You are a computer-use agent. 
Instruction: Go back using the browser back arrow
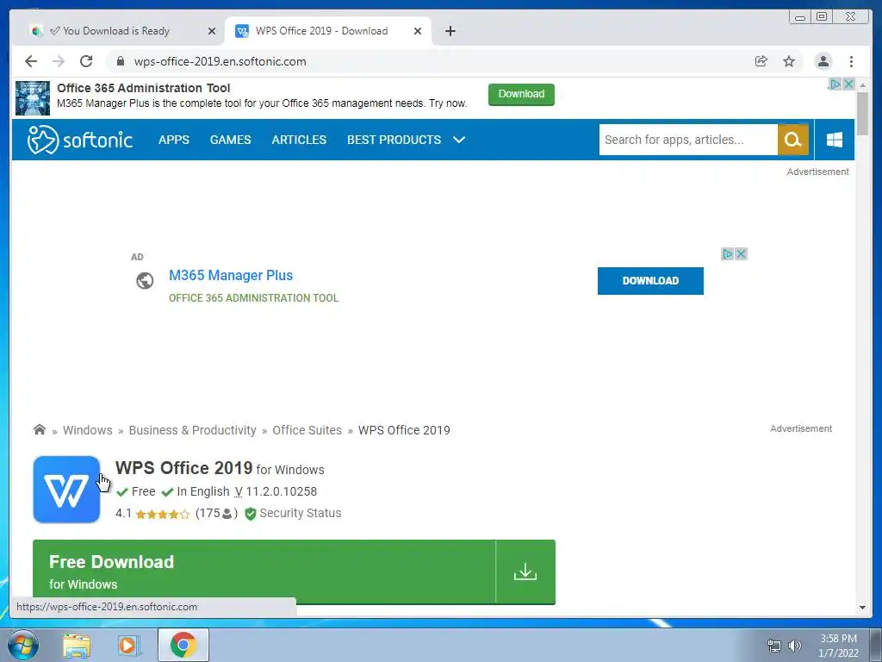tap(31, 61)
